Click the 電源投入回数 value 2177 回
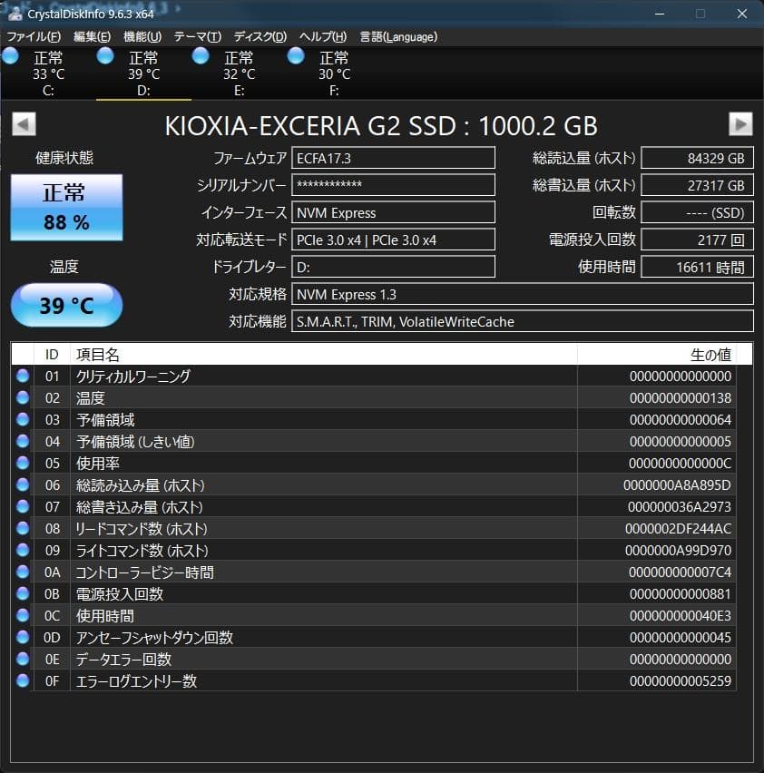The image size is (764, 773). 697,240
